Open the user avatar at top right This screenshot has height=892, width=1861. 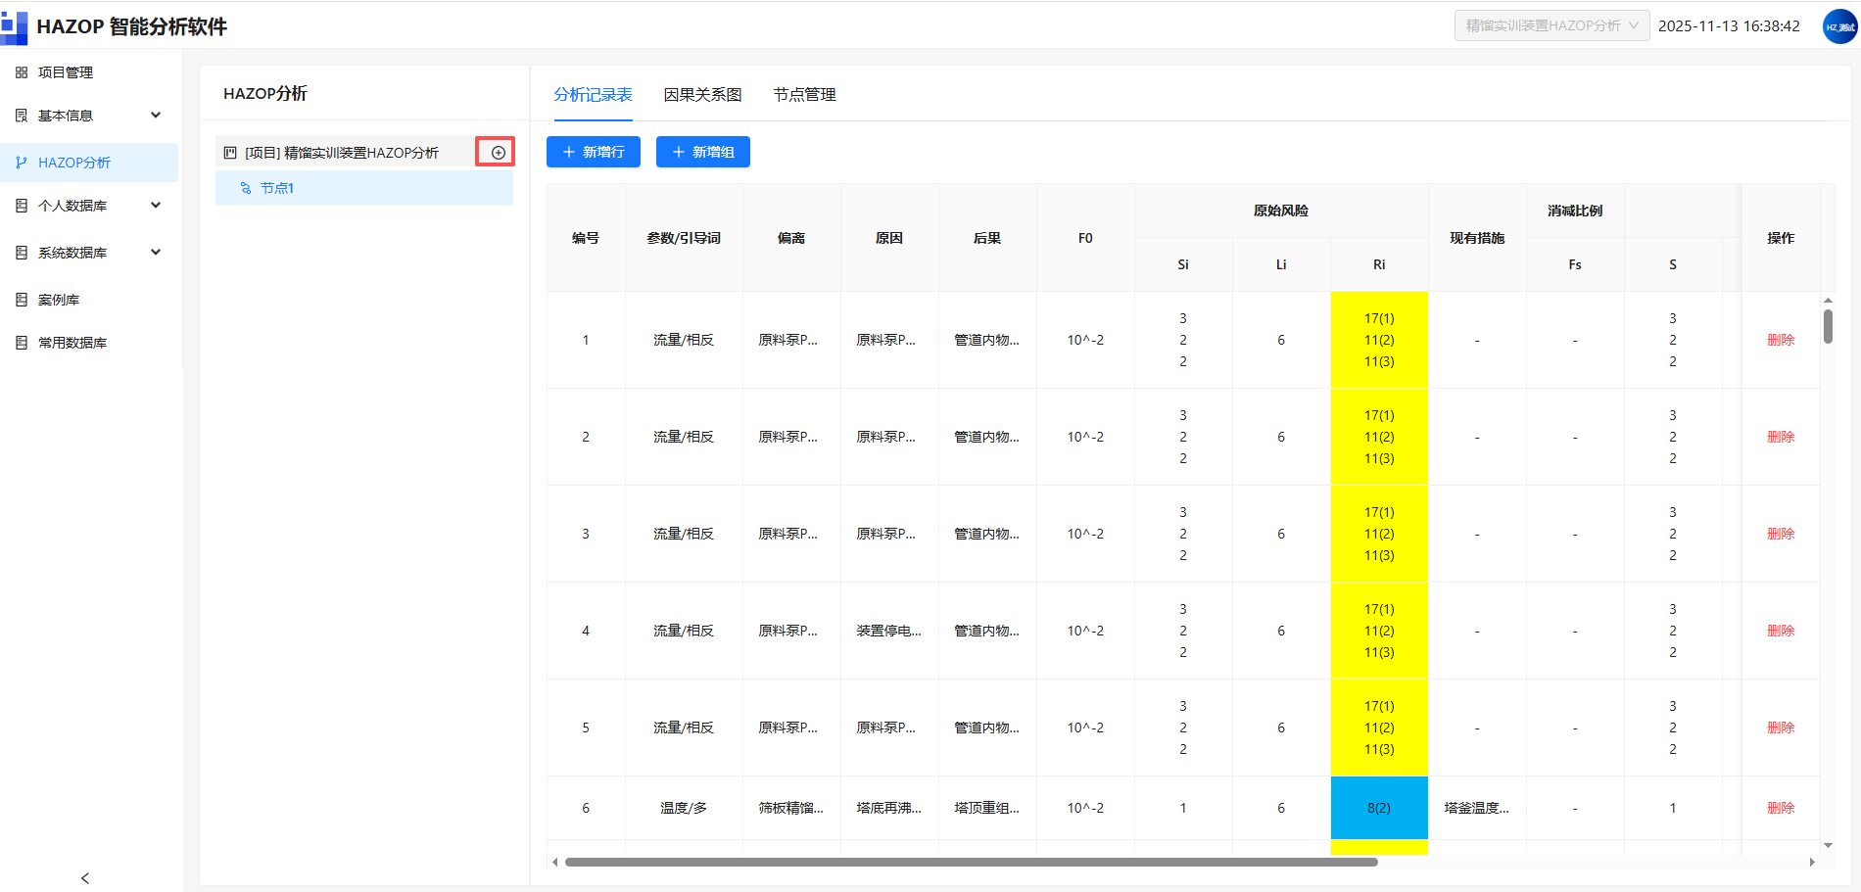1839,26
